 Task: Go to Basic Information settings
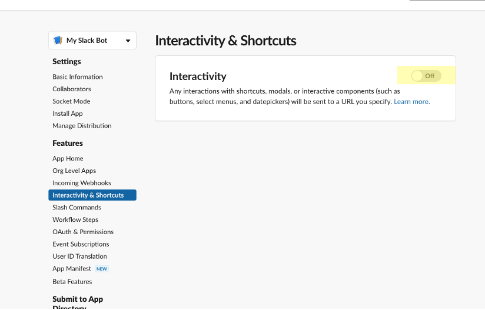(x=77, y=76)
